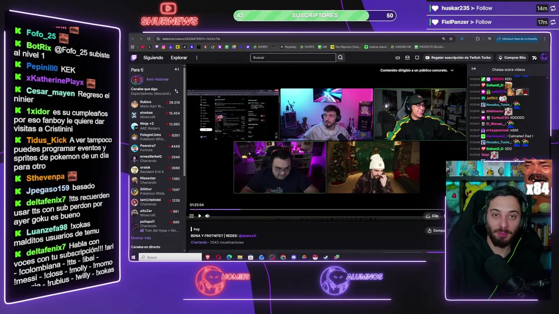Viewport: 559px width, 314px height.
Task: Open Brave browser in the taskbar
Action: point(207,257)
